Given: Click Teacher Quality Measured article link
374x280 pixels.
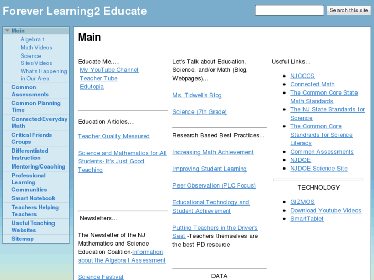Looking at the screenshot, I should pyautogui.click(x=114, y=136).
